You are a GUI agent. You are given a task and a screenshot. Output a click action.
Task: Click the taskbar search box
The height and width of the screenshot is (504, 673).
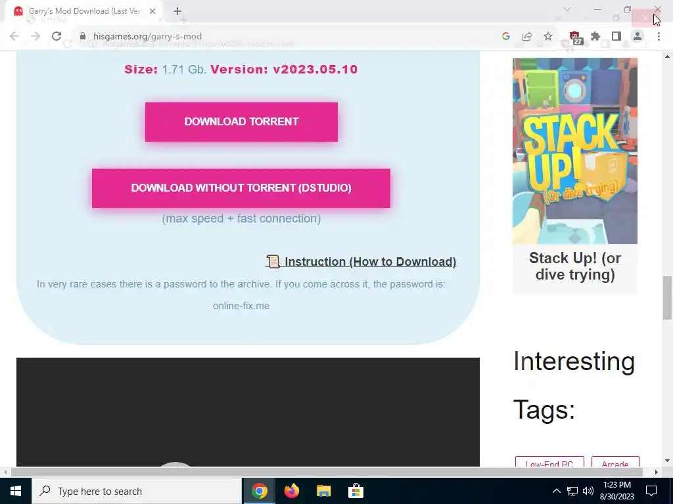pyautogui.click(x=137, y=491)
